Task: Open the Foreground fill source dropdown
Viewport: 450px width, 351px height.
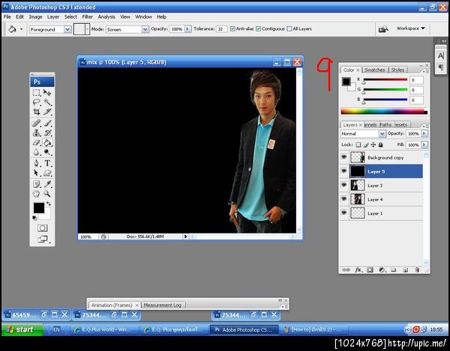Action: pos(67,29)
